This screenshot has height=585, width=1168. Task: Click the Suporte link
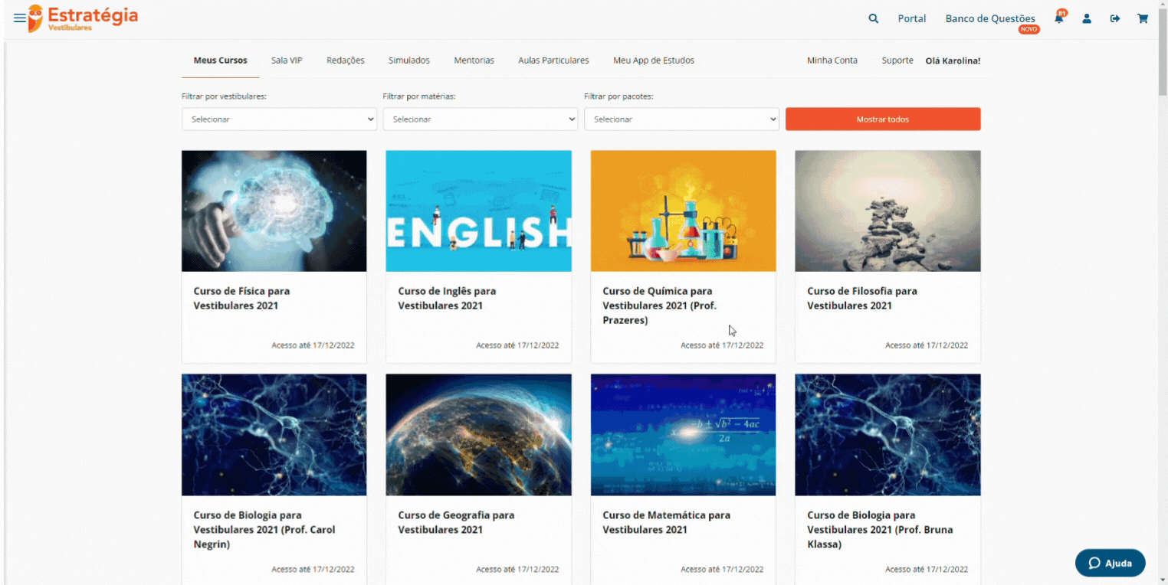click(897, 60)
